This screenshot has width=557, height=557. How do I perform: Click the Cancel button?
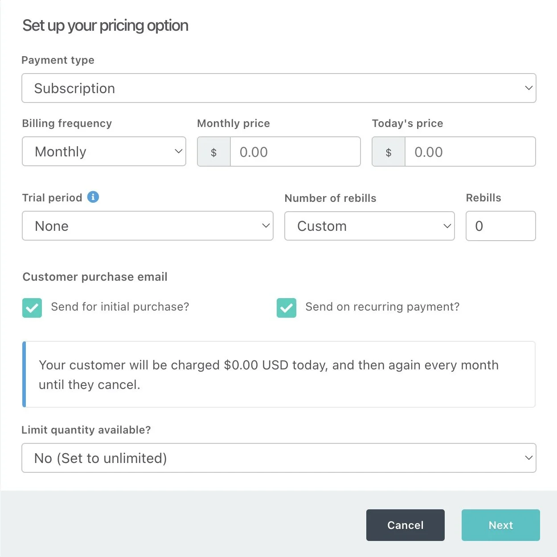(405, 525)
